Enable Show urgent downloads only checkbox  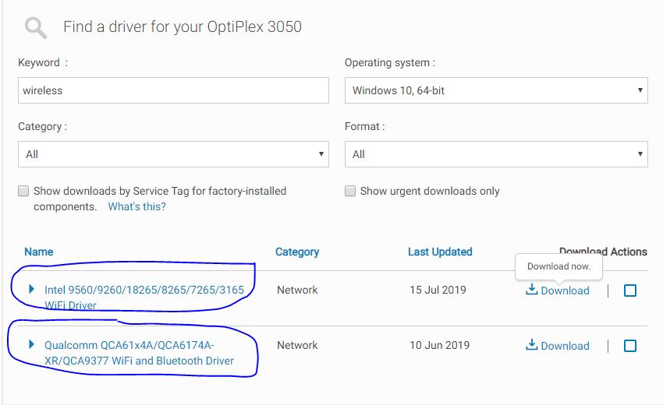350,191
